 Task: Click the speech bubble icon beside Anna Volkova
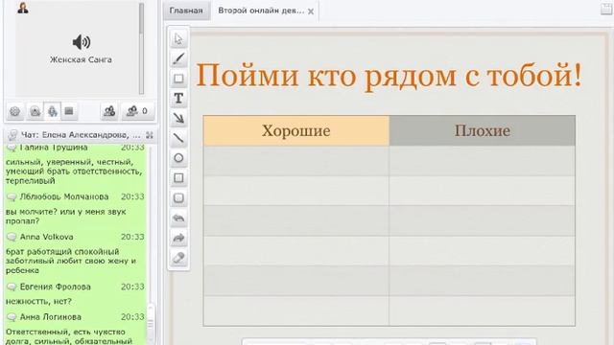tap(12, 237)
